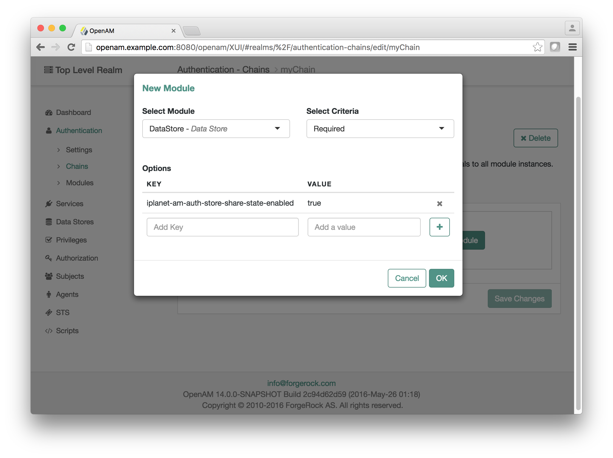
Task: Click the browser extension icon beside the star
Action: [x=555, y=47]
